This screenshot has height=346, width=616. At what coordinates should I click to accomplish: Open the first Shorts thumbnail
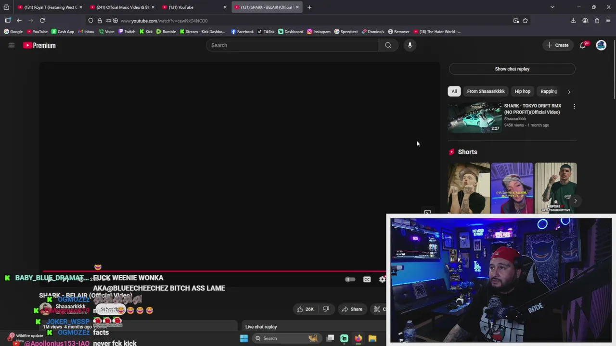(469, 188)
